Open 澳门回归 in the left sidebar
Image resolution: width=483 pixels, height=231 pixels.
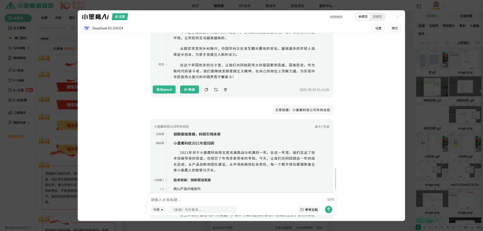tap(18, 38)
